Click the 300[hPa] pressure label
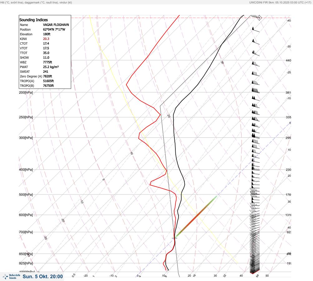The height and width of the screenshot is (281, 313). [26, 138]
